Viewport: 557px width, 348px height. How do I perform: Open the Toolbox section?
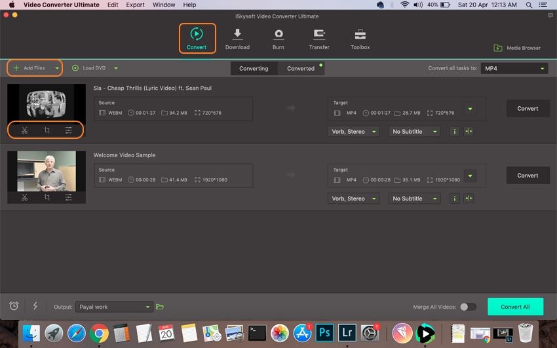pos(360,39)
